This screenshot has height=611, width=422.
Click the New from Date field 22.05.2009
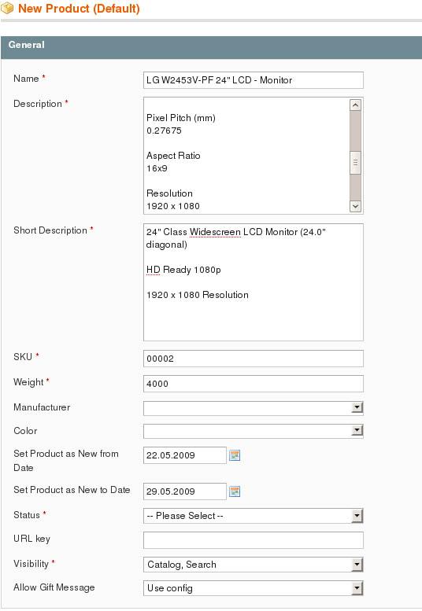click(185, 455)
